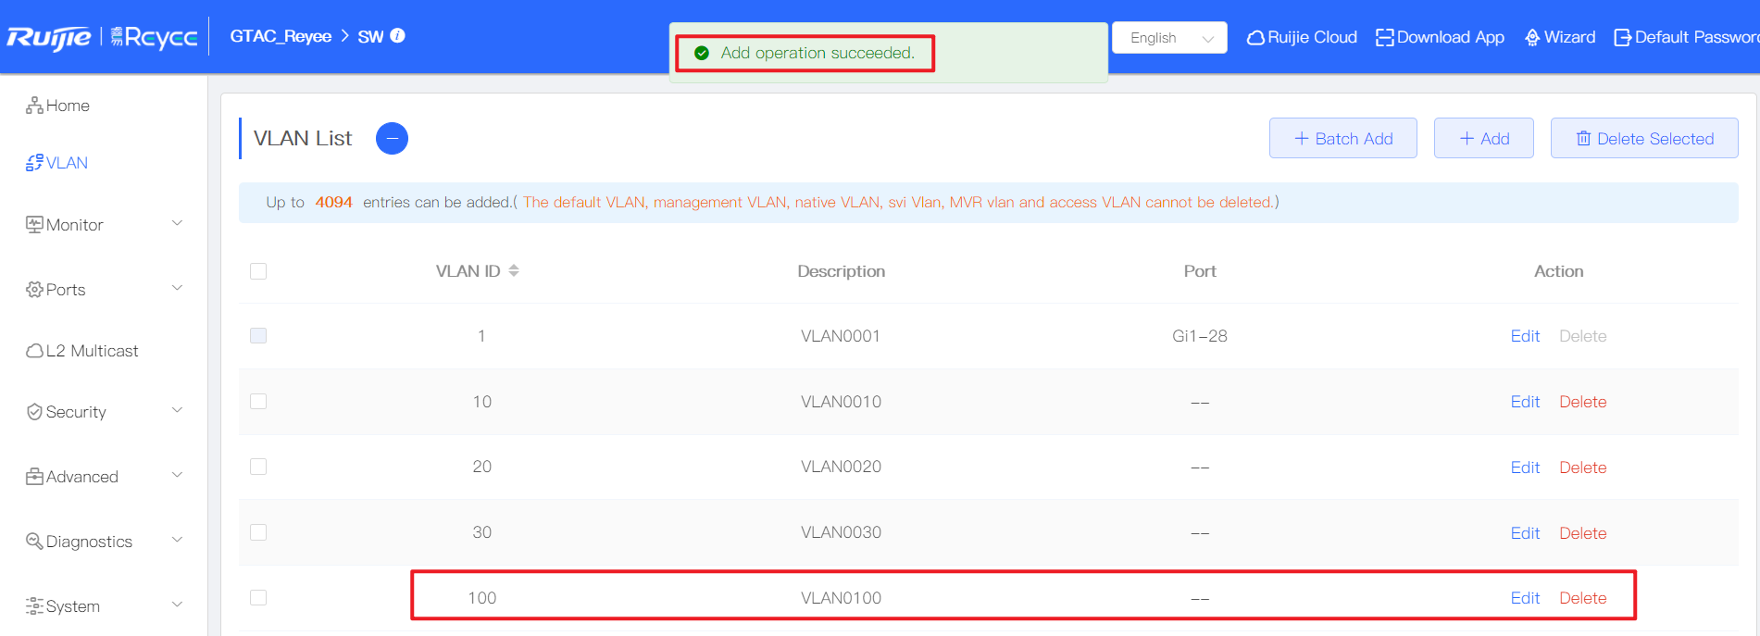Expand the Security sidebar section
Viewport: 1760px width, 636px height.
pos(104,412)
